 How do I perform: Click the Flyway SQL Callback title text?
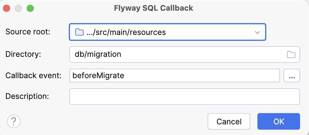[x=154, y=8]
